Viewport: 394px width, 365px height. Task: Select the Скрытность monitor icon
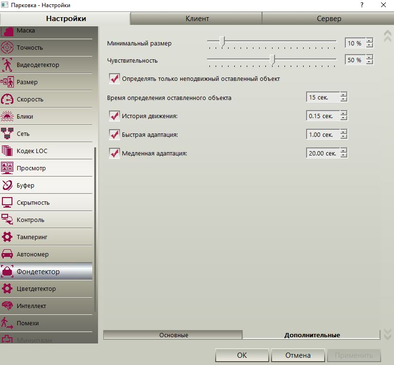(x=7, y=202)
